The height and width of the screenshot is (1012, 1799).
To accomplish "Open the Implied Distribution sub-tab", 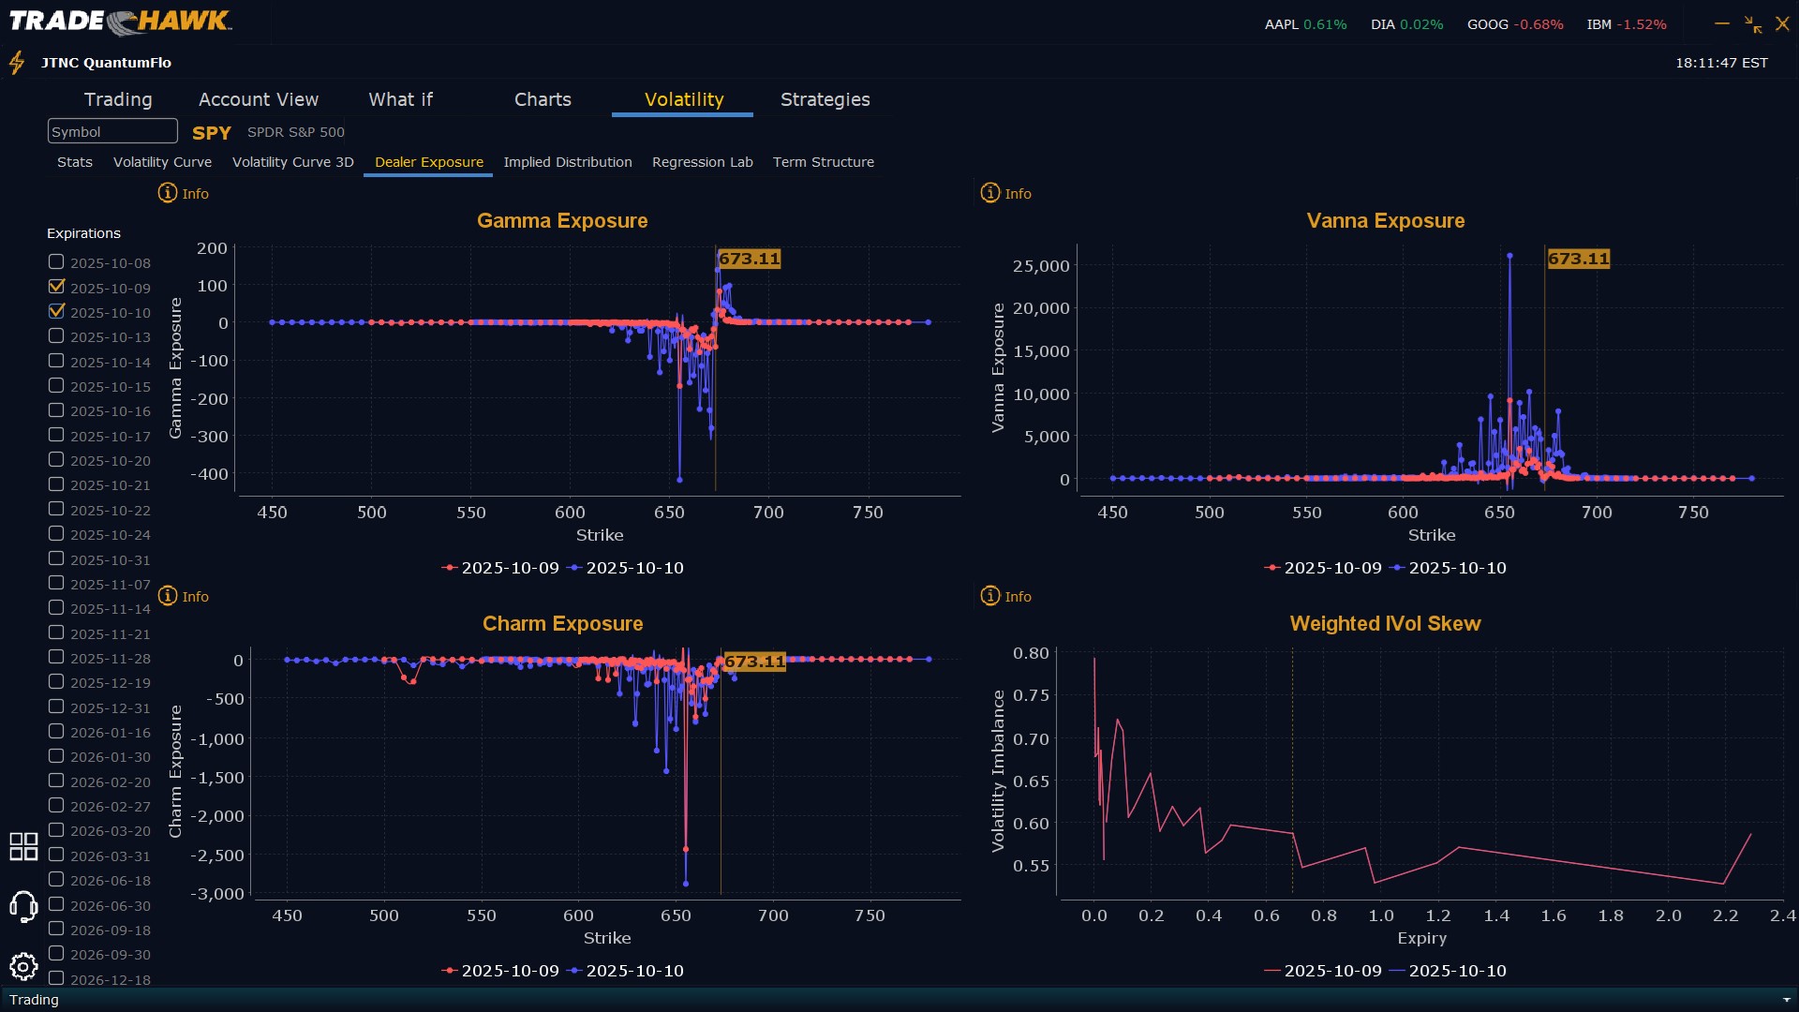I will 567,162.
